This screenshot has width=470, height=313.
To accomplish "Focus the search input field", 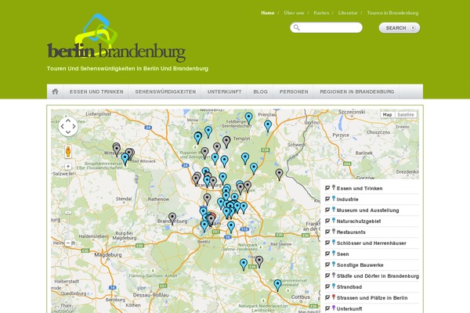I will point(326,27).
